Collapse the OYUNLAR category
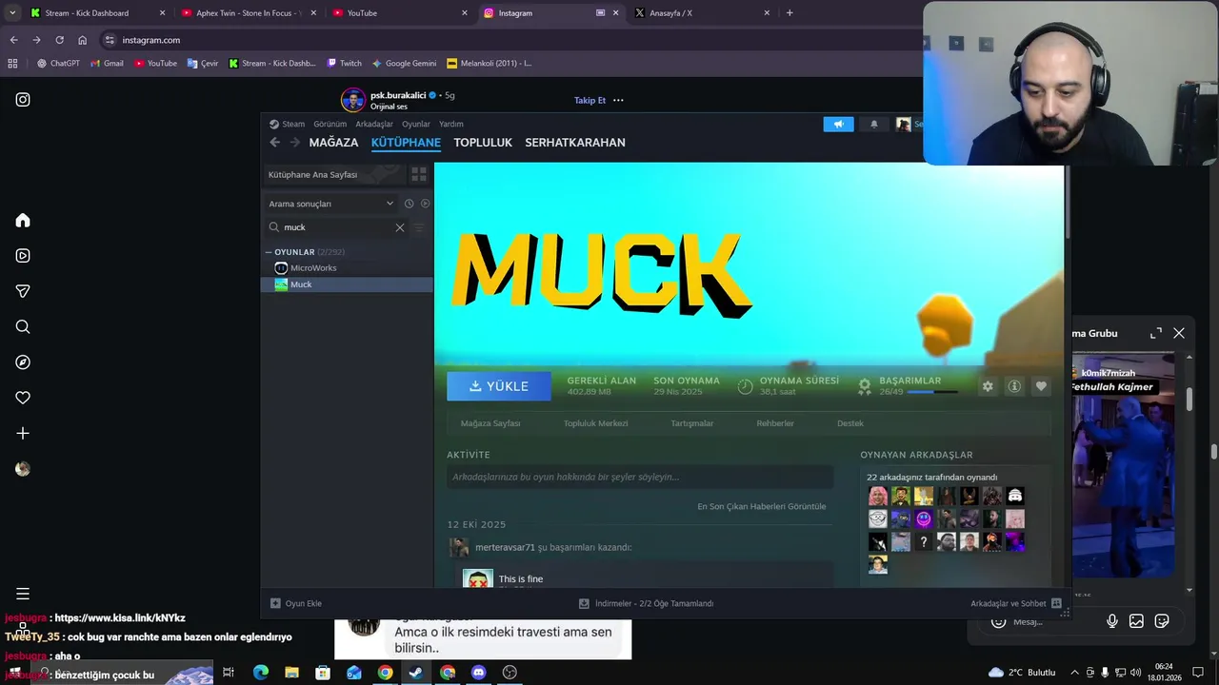Image resolution: width=1219 pixels, height=685 pixels. tap(269, 252)
